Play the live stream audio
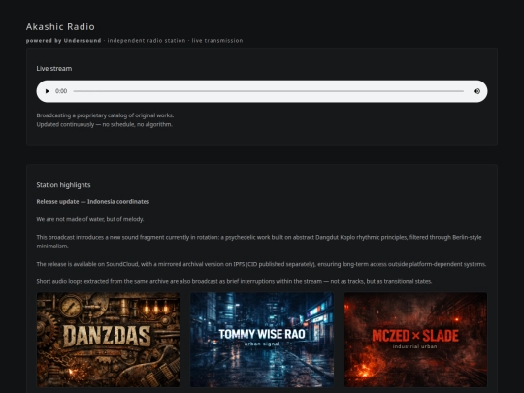The width and height of the screenshot is (524, 393). 48,91
